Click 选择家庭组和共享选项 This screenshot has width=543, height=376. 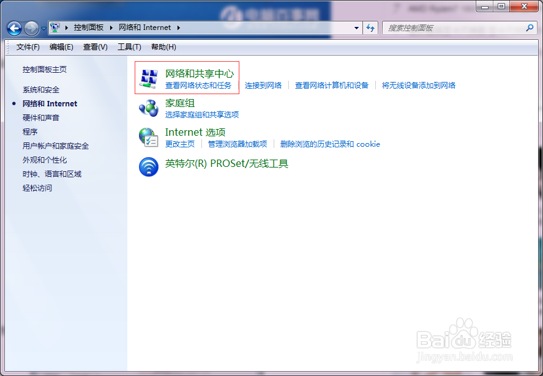[202, 115]
